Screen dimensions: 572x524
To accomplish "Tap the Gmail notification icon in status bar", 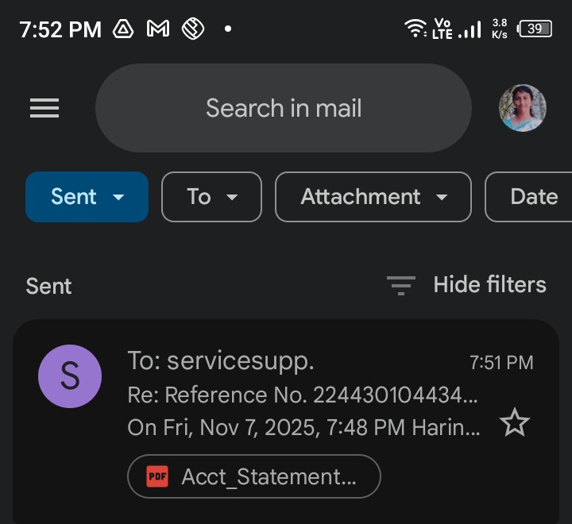I will coord(158,29).
